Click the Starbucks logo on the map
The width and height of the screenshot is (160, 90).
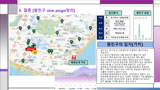67,51
